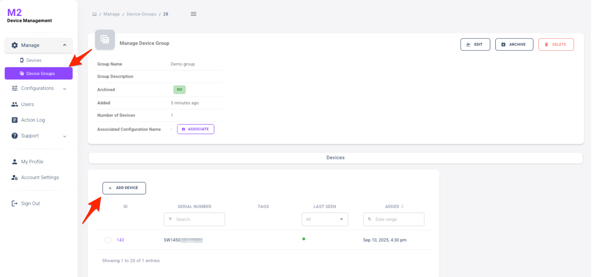Expand the Support submenu chevron
592x277 pixels.
pos(65,136)
